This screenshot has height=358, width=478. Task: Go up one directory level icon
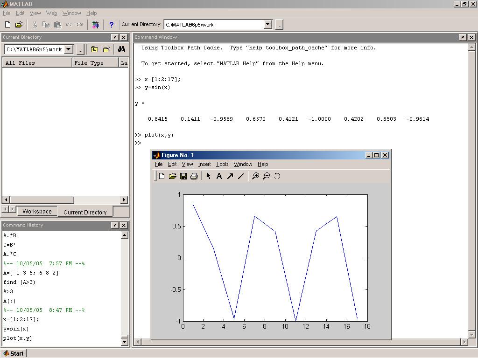click(94, 49)
